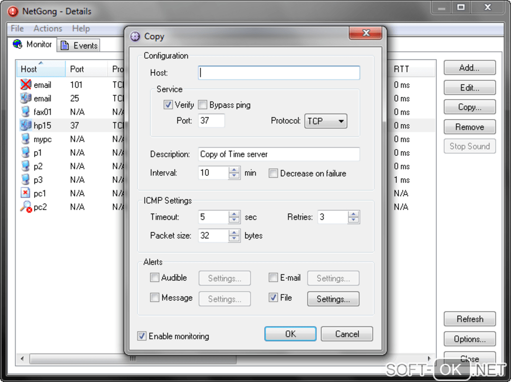Click the p1 host icon

pos(26,152)
